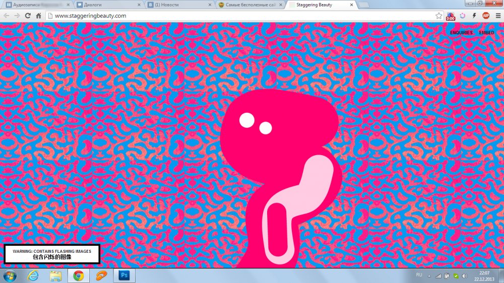The width and height of the screenshot is (504, 283).
Task: Launch Photoshop from the taskbar
Action: (x=123, y=275)
